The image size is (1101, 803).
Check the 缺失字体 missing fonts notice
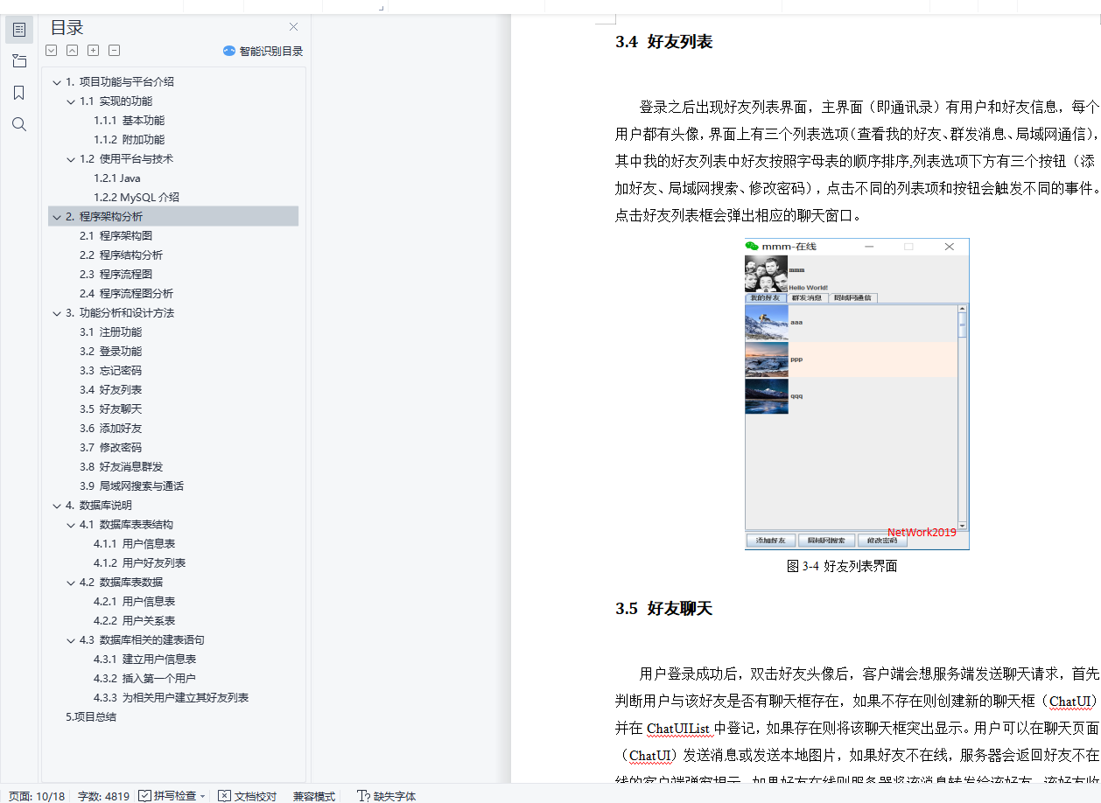pos(387,796)
